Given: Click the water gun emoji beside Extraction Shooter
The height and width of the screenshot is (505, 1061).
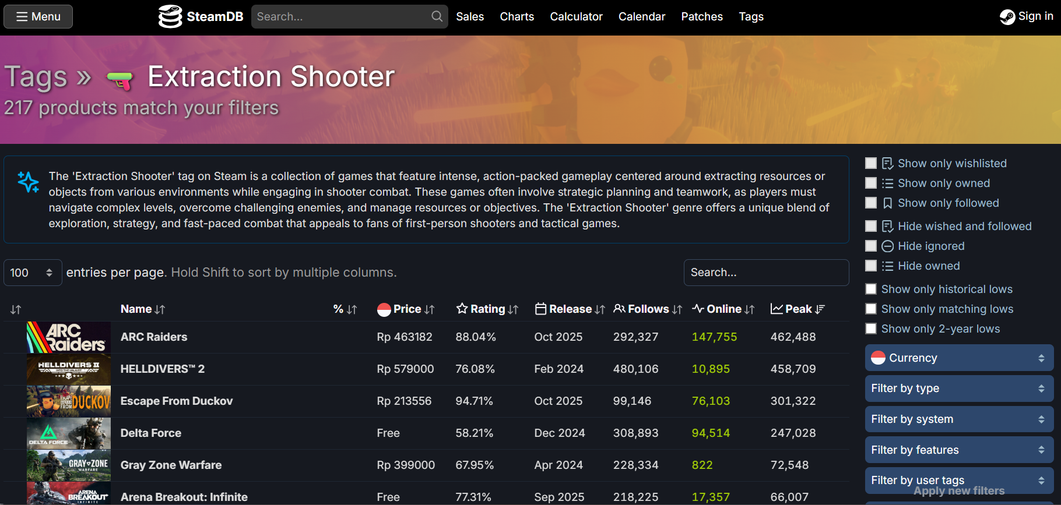Looking at the screenshot, I should [121, 80].
